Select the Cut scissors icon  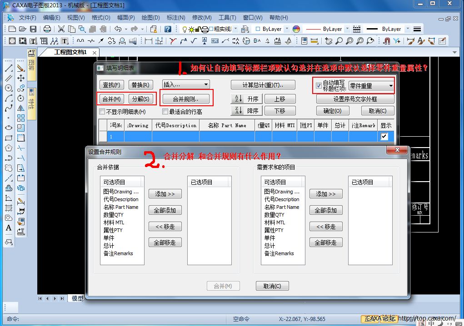pyautogui.click(x=61, y=29)
